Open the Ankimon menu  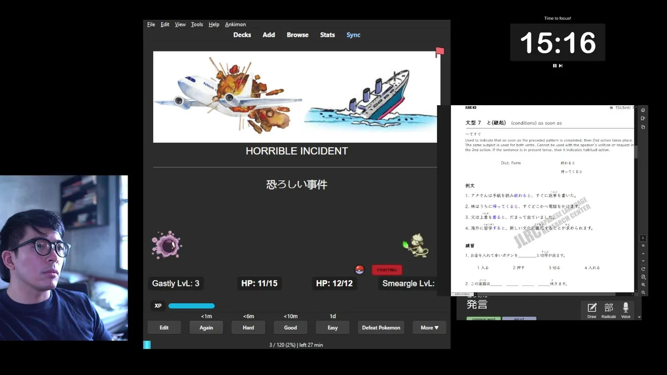coord(236,24)
